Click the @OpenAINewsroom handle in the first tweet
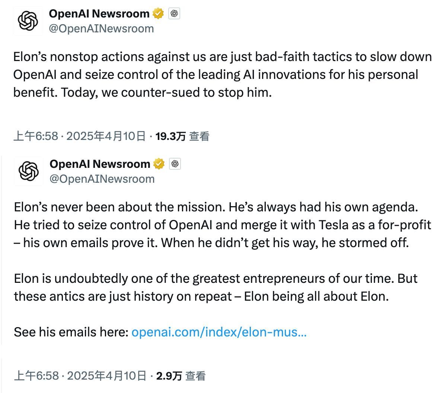 pos(101,29)
